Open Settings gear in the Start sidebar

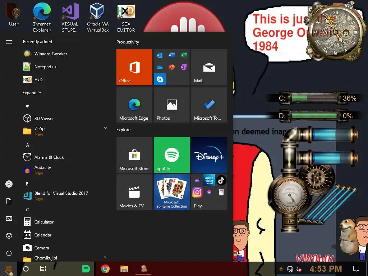(9, 236)
